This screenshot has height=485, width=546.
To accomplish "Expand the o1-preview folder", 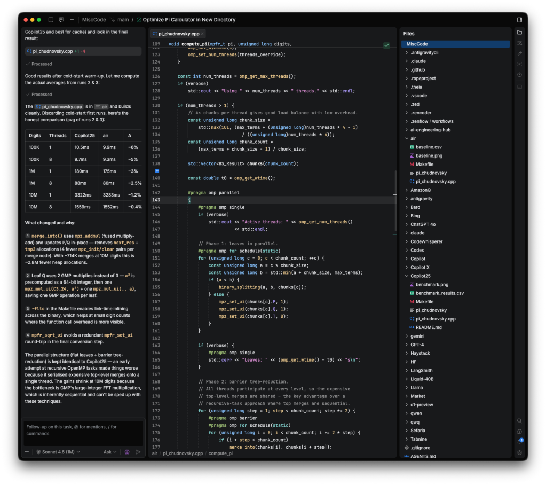I will [x=407, y=405].
